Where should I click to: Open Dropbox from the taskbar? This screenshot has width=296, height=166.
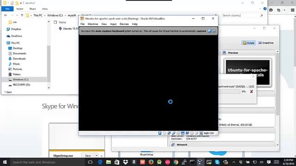coord(125,162)
